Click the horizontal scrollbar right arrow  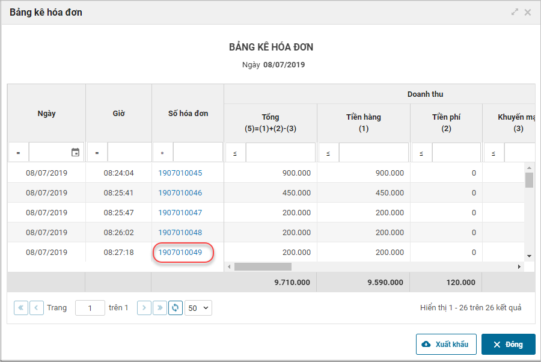pyautogui.click(x=519, y=267)
